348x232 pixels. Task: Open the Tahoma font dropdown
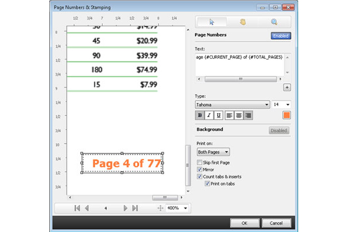(x=233, y=104)
